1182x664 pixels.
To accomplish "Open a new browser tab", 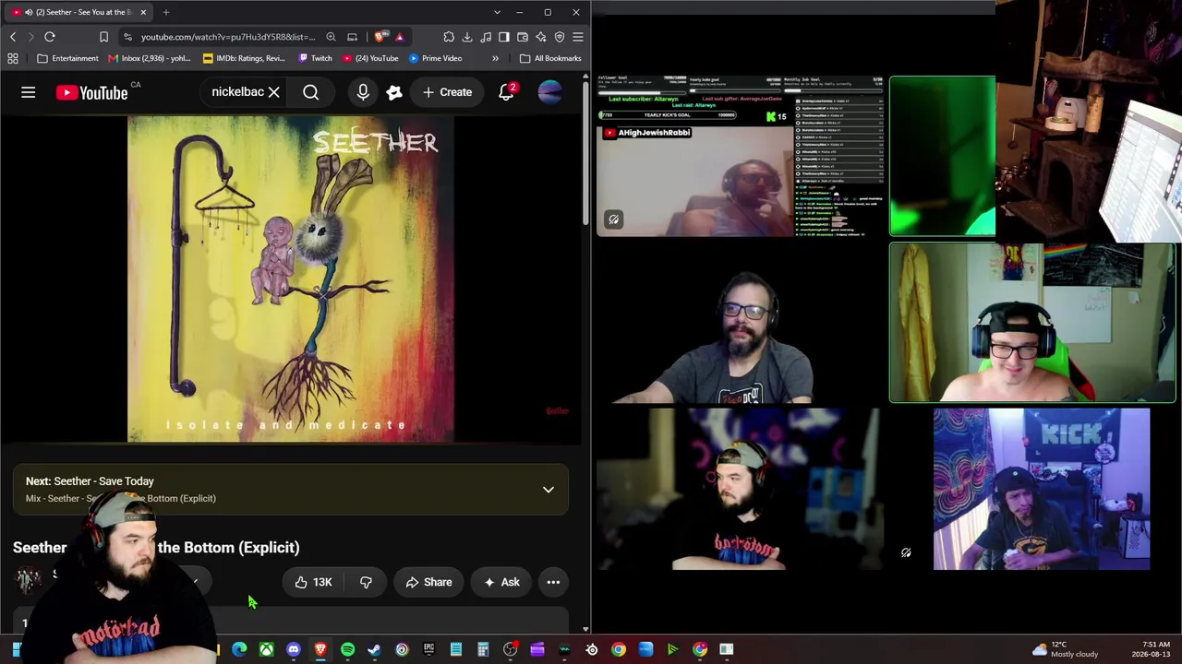I will 166,12.
